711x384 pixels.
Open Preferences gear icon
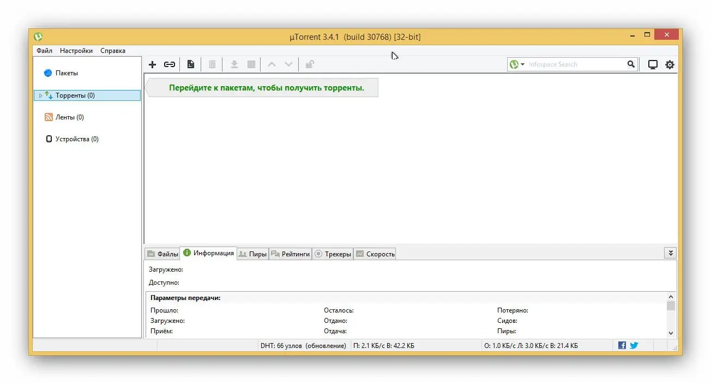[x=670, y=64]
